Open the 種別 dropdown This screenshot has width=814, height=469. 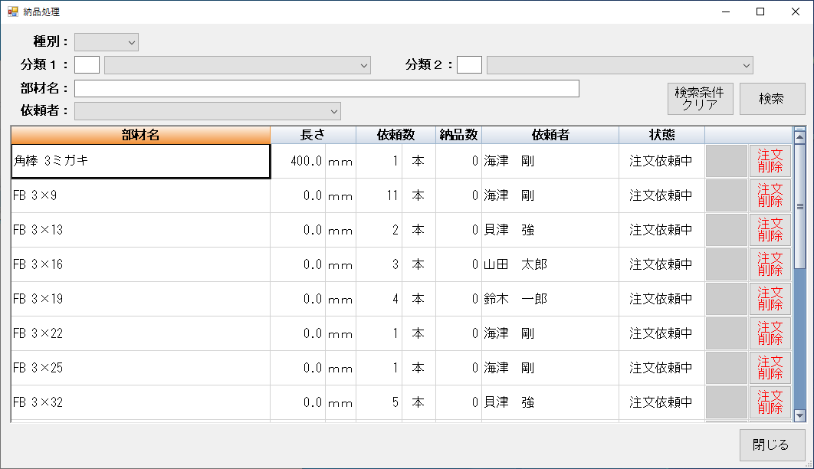(132, 42)
